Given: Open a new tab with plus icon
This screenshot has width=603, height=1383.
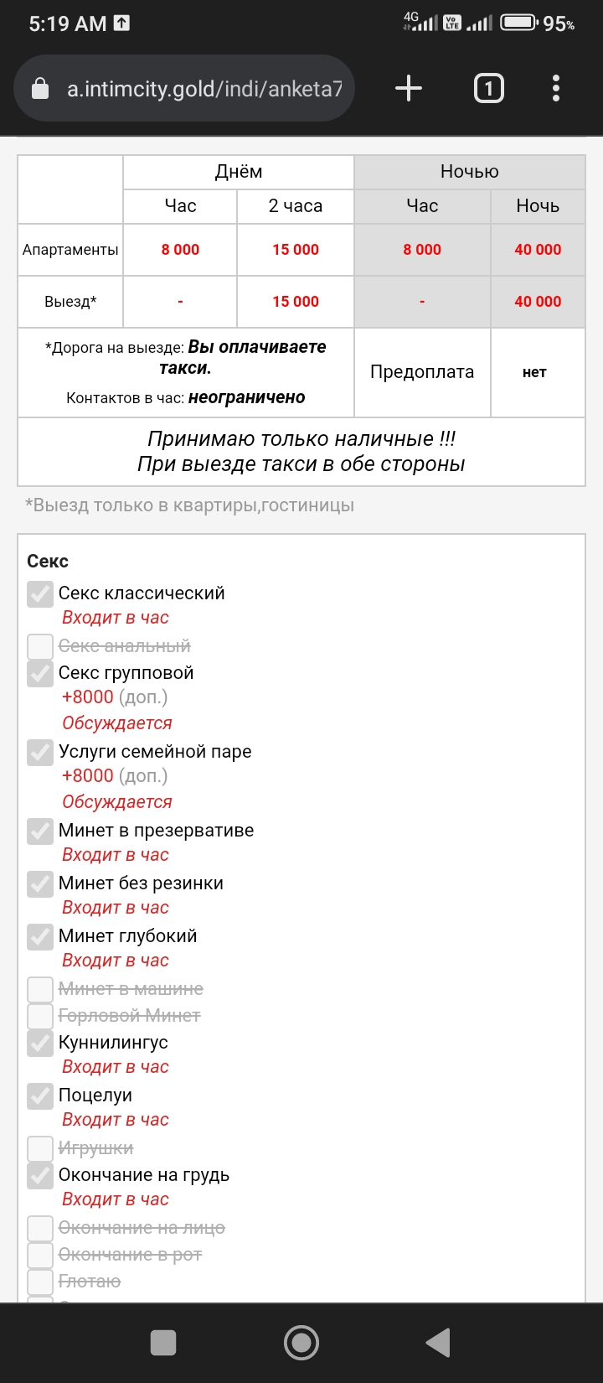Looking at the screenshot, I should tap(409, 88).
